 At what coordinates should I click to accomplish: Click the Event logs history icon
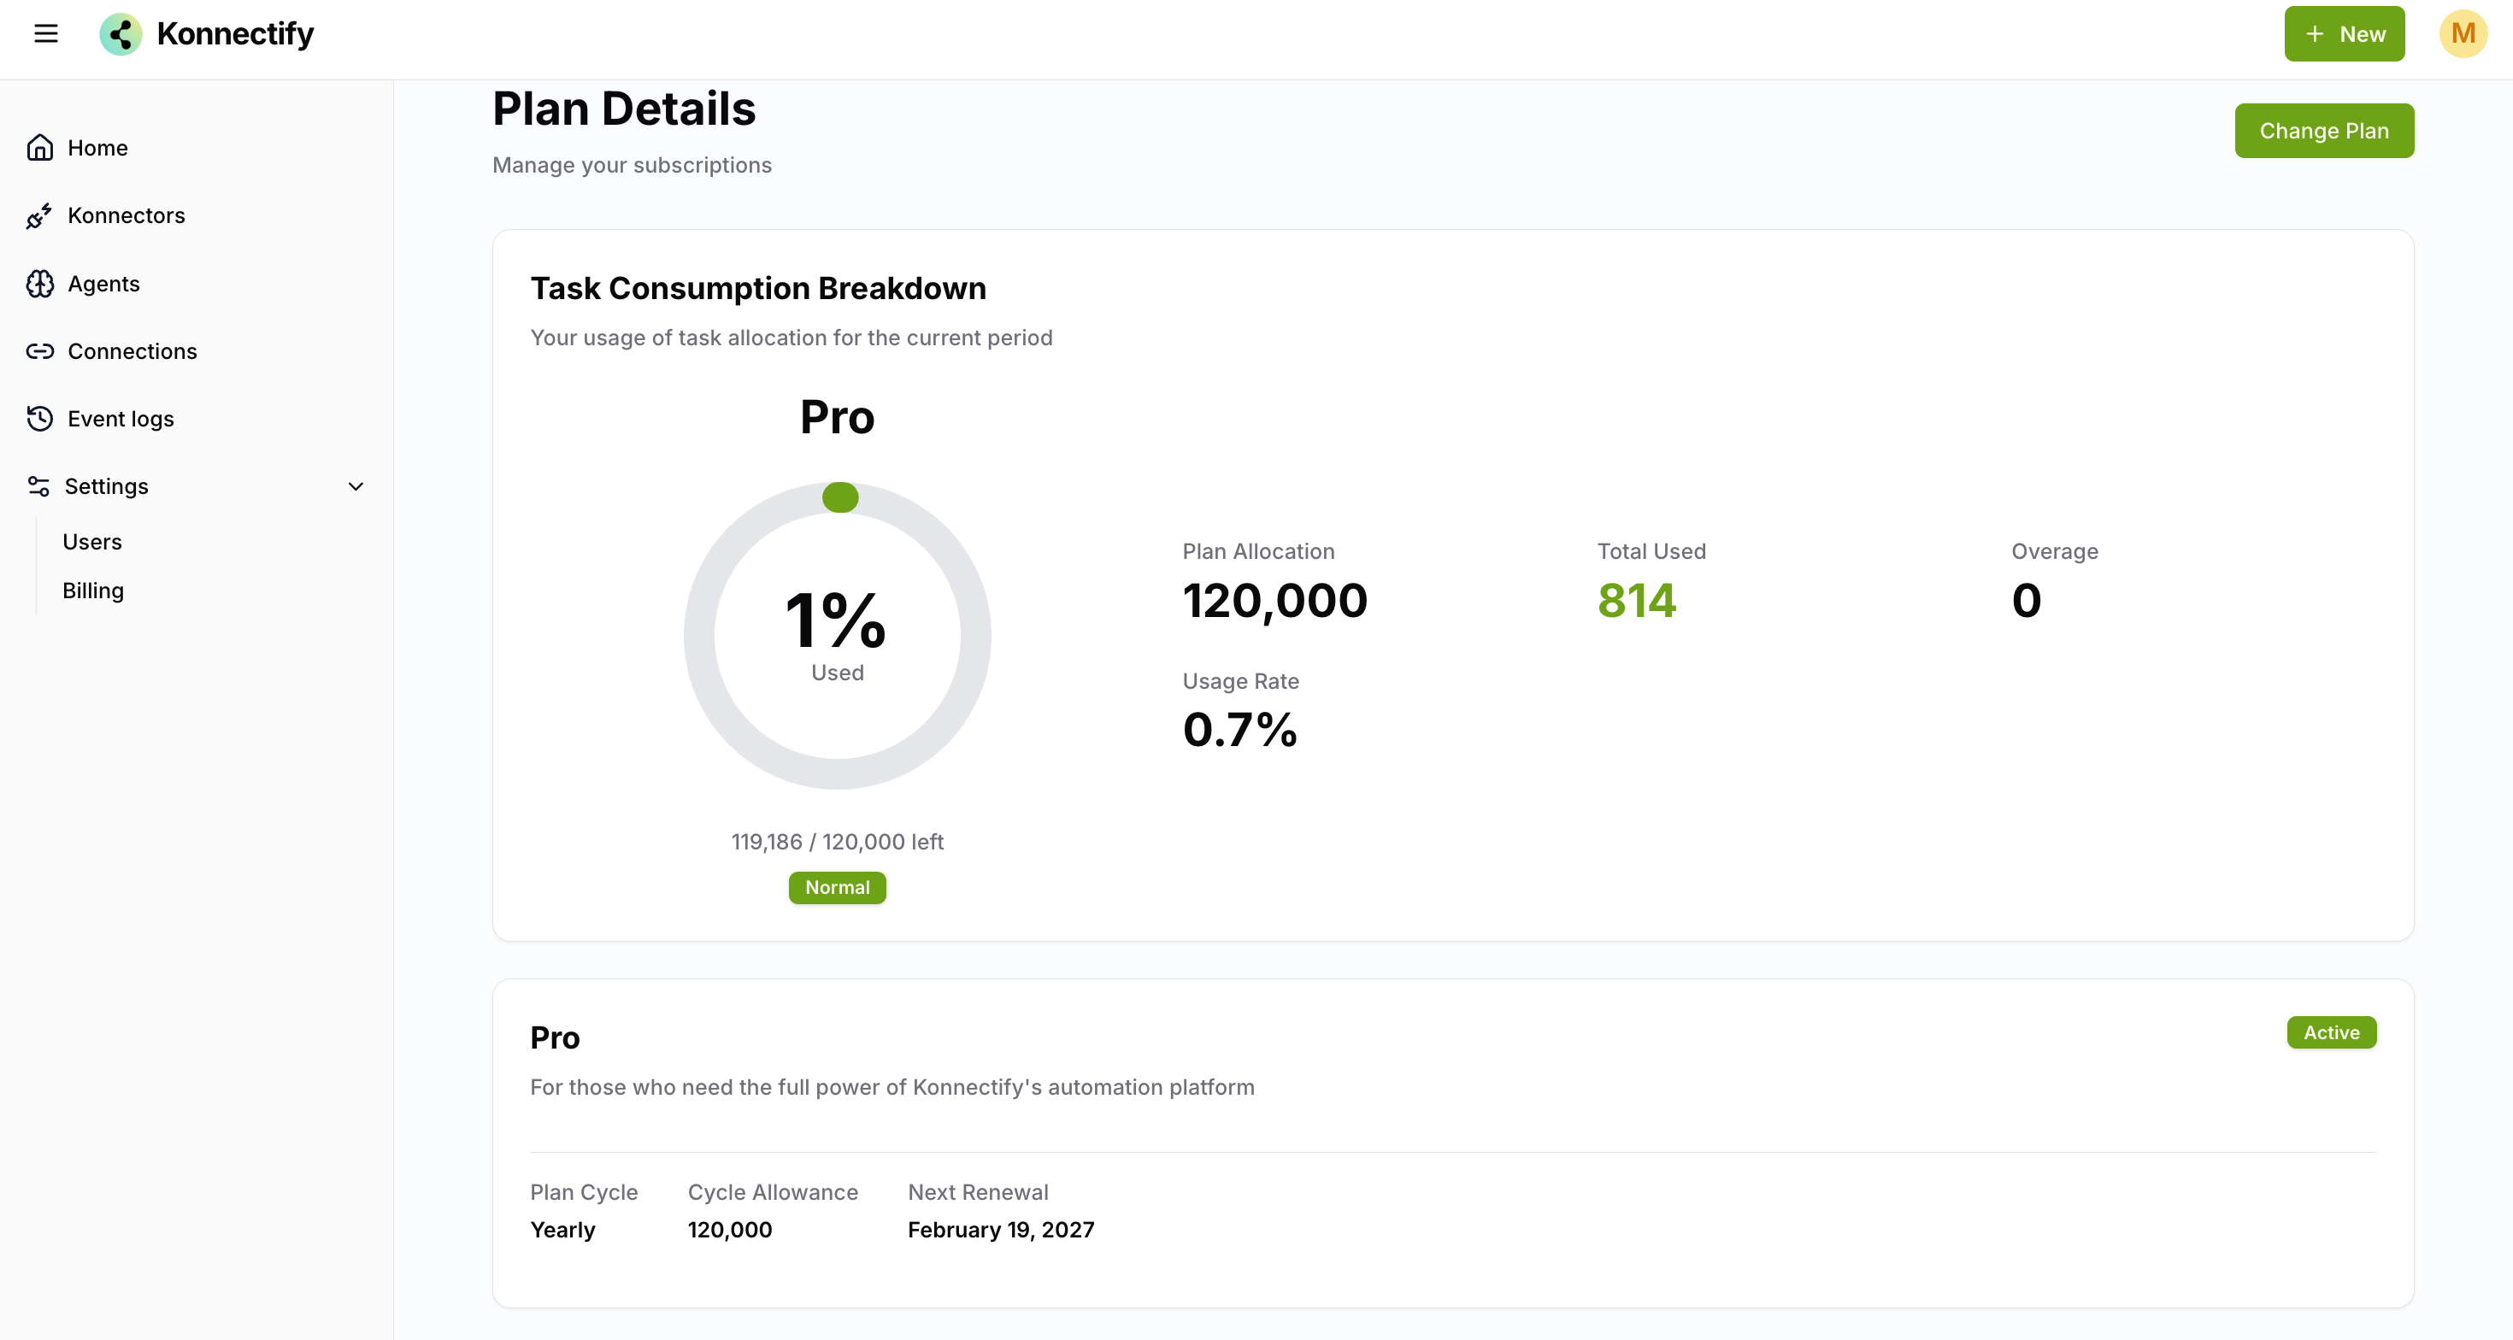tap(40, 419)
